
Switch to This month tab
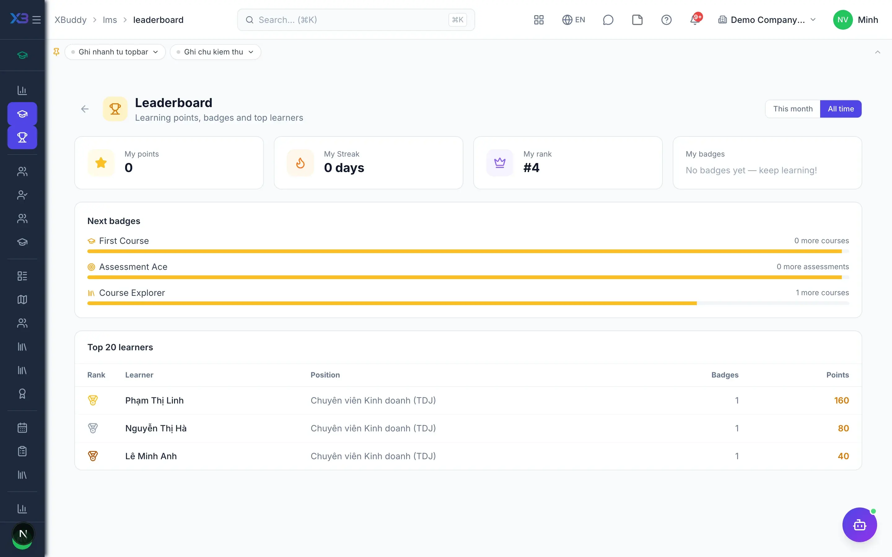(793, 109)
